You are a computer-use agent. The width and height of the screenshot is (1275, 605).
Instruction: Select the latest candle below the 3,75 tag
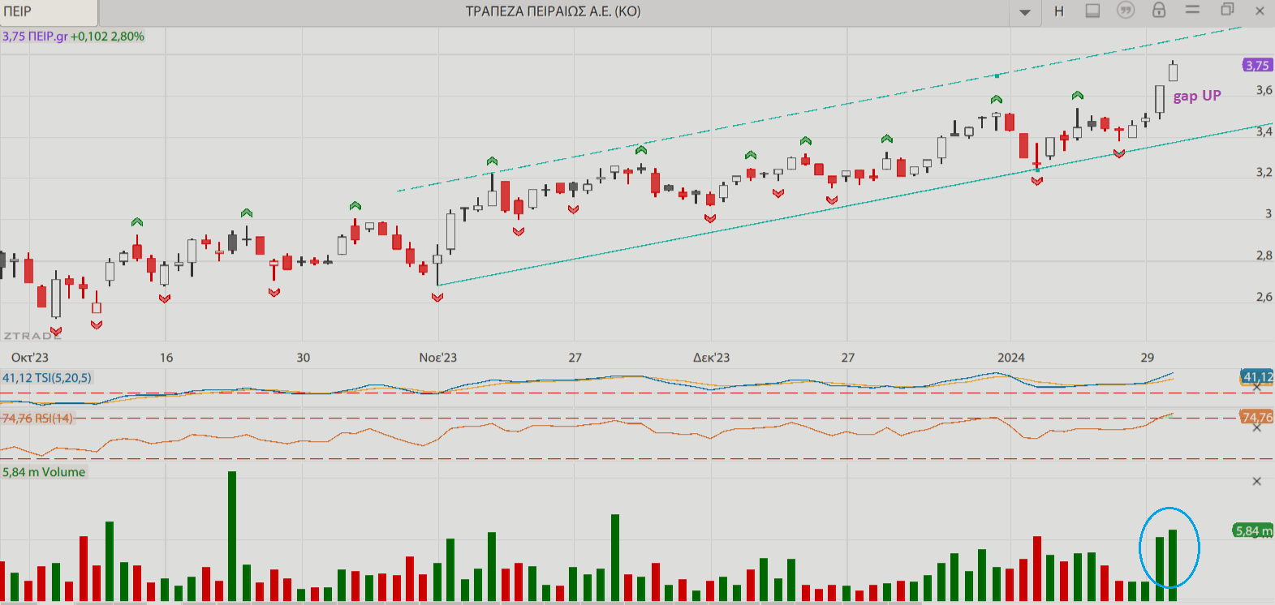(x=1173, y=71)
